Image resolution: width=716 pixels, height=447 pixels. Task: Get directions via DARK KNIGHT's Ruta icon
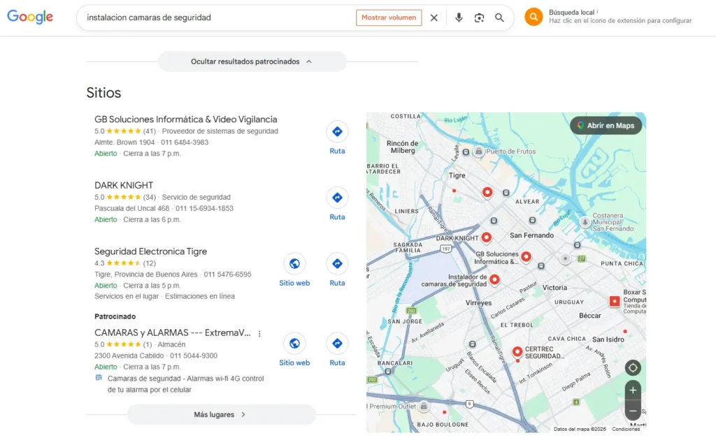pyautogui.click(x=337, y=198)
